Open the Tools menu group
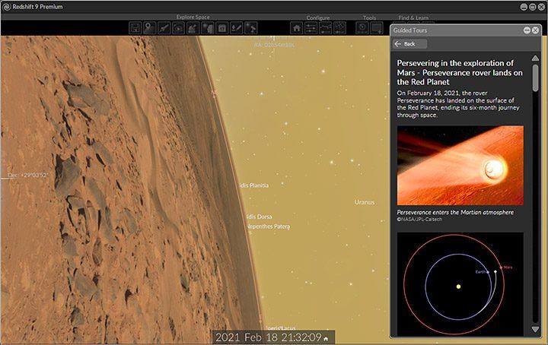548x345 pixels. (369, 17)
